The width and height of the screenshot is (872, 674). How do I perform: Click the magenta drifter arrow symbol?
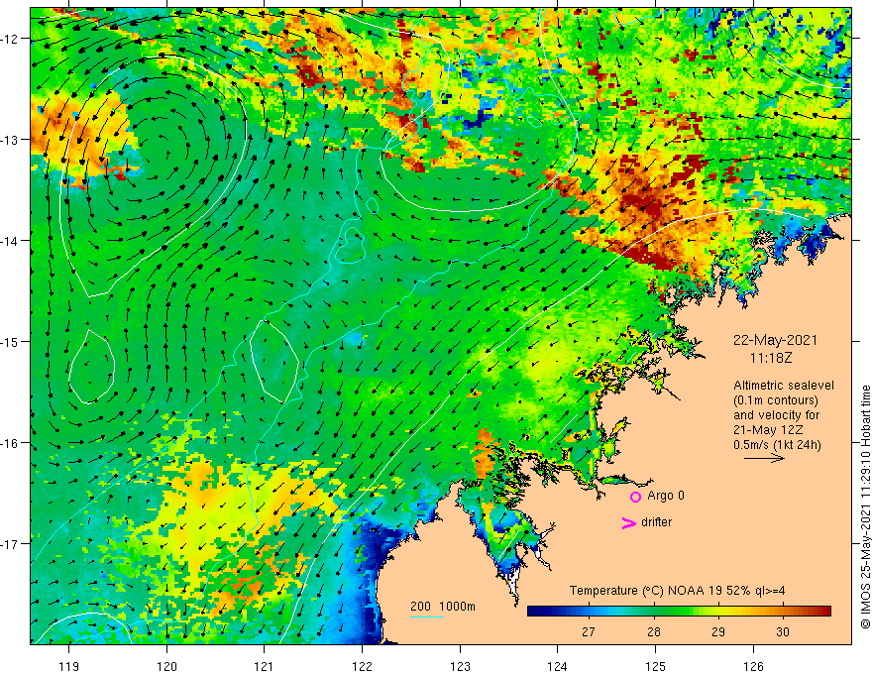point(629,522)
